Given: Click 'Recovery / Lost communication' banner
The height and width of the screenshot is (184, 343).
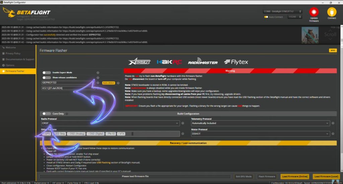Looking at the screenshot, I should [x=188, y=143].
